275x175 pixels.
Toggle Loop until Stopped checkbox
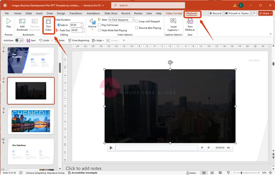click(137, 21)
